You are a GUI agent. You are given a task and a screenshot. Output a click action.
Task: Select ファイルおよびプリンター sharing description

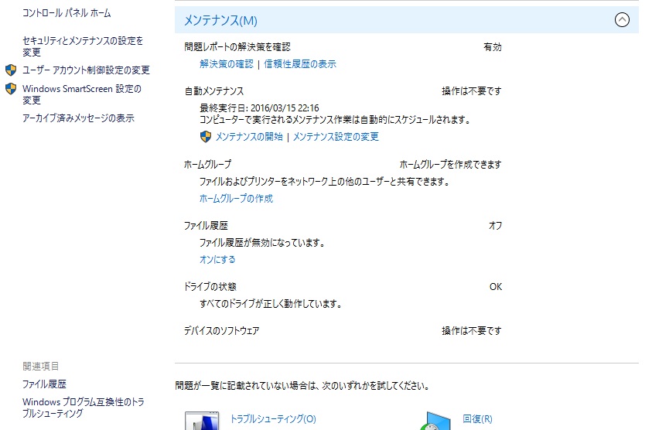click(324, 182)
